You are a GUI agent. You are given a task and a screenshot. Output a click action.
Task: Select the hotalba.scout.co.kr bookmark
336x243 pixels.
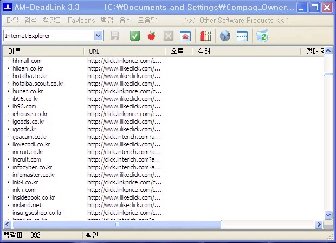click(38, 84)
